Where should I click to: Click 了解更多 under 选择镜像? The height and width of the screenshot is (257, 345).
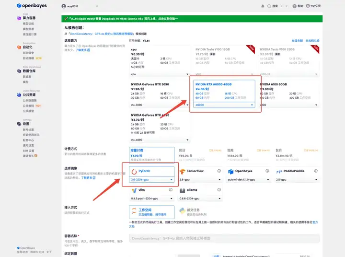pos(89,177)
